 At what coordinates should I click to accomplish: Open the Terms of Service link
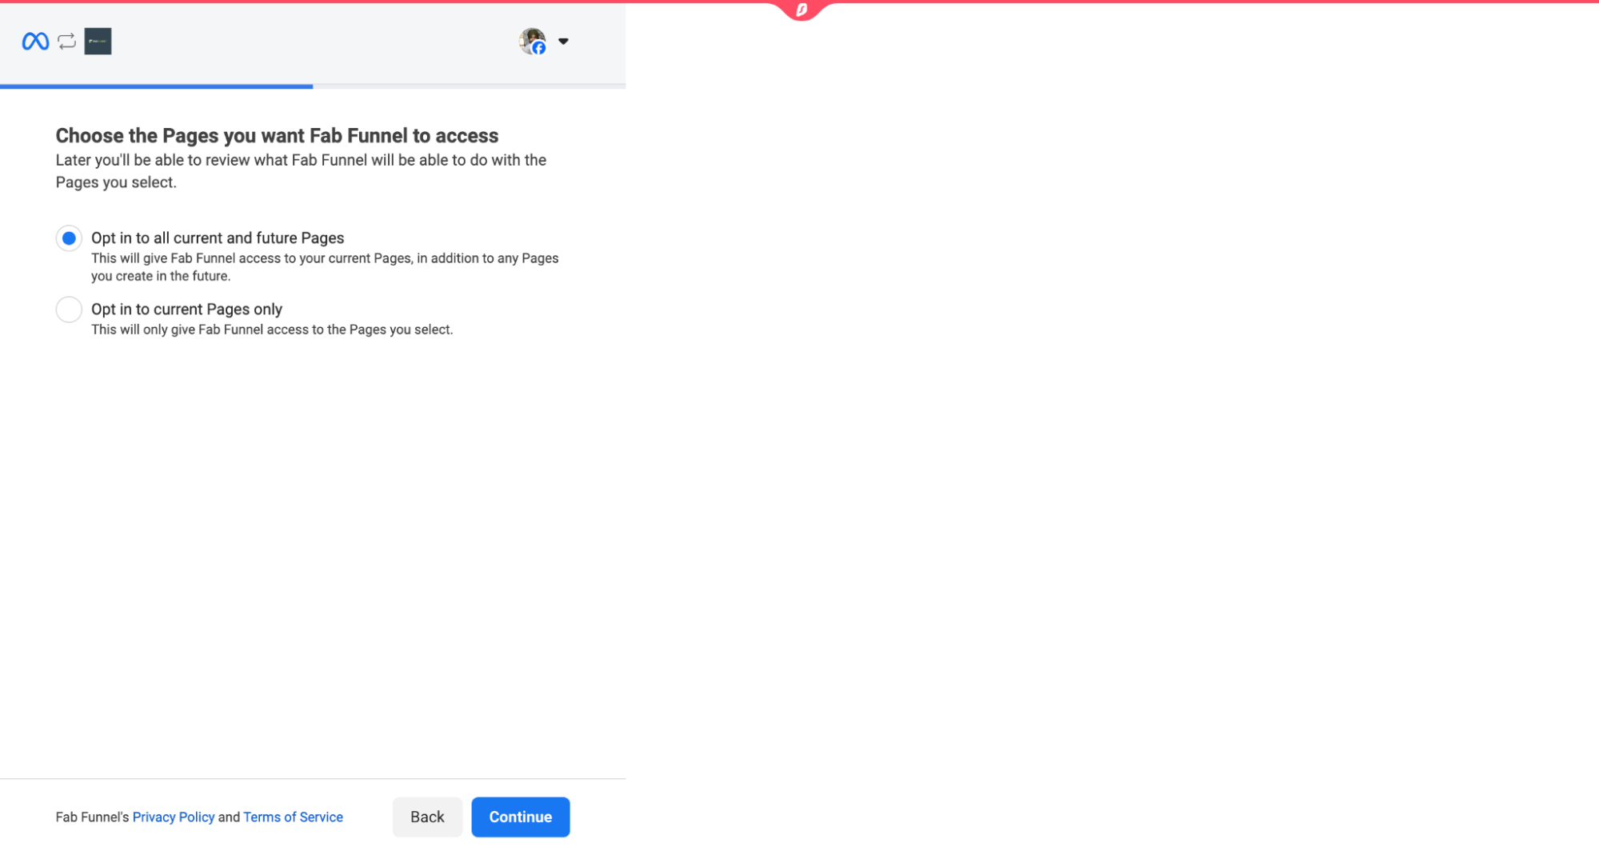293,817
